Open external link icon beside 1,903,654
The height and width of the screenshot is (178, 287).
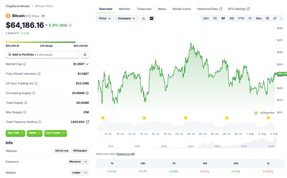[88, 122]
